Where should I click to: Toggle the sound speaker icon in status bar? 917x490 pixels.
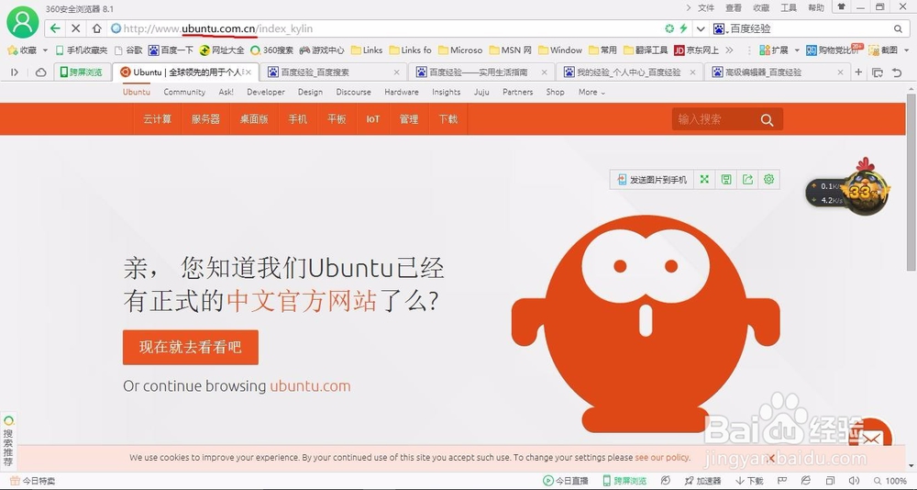(x=853, y=481)
